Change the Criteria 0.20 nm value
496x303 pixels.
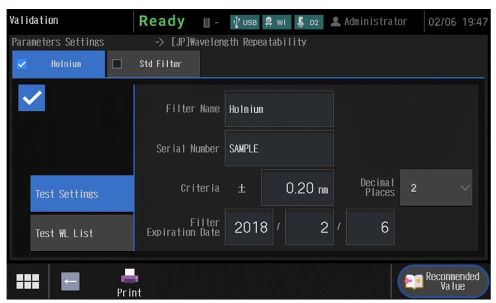click(297, 188)
